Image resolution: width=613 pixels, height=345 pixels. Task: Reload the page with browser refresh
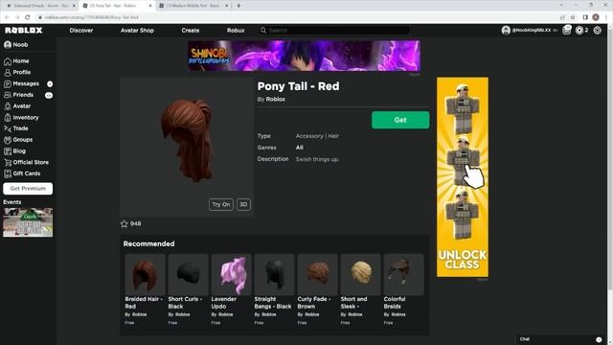[28, 17]
